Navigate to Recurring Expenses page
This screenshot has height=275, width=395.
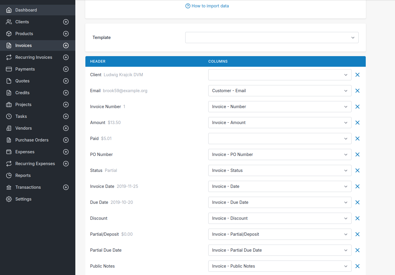(35, 164)
